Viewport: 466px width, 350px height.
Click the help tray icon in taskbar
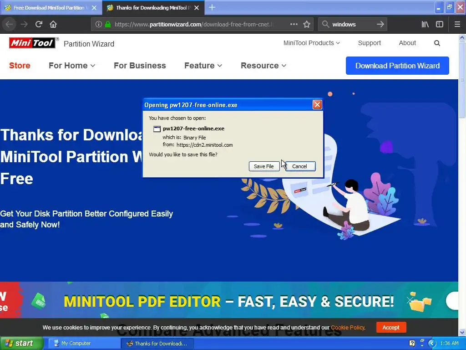[x=412, y=343]
